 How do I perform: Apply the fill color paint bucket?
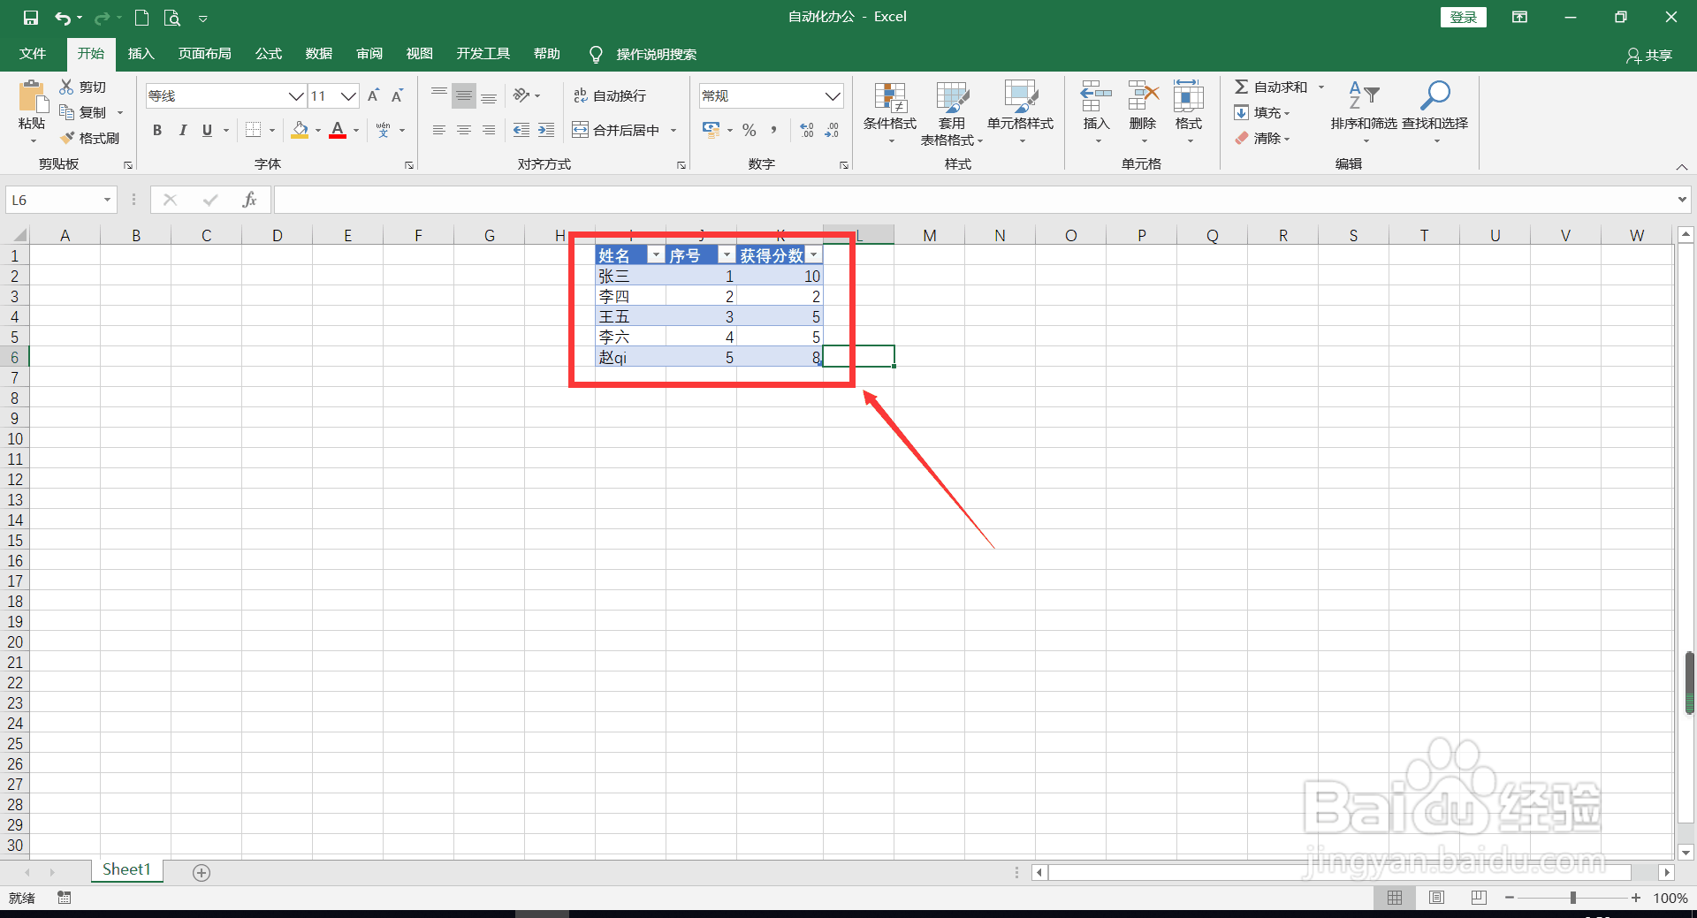301,130
